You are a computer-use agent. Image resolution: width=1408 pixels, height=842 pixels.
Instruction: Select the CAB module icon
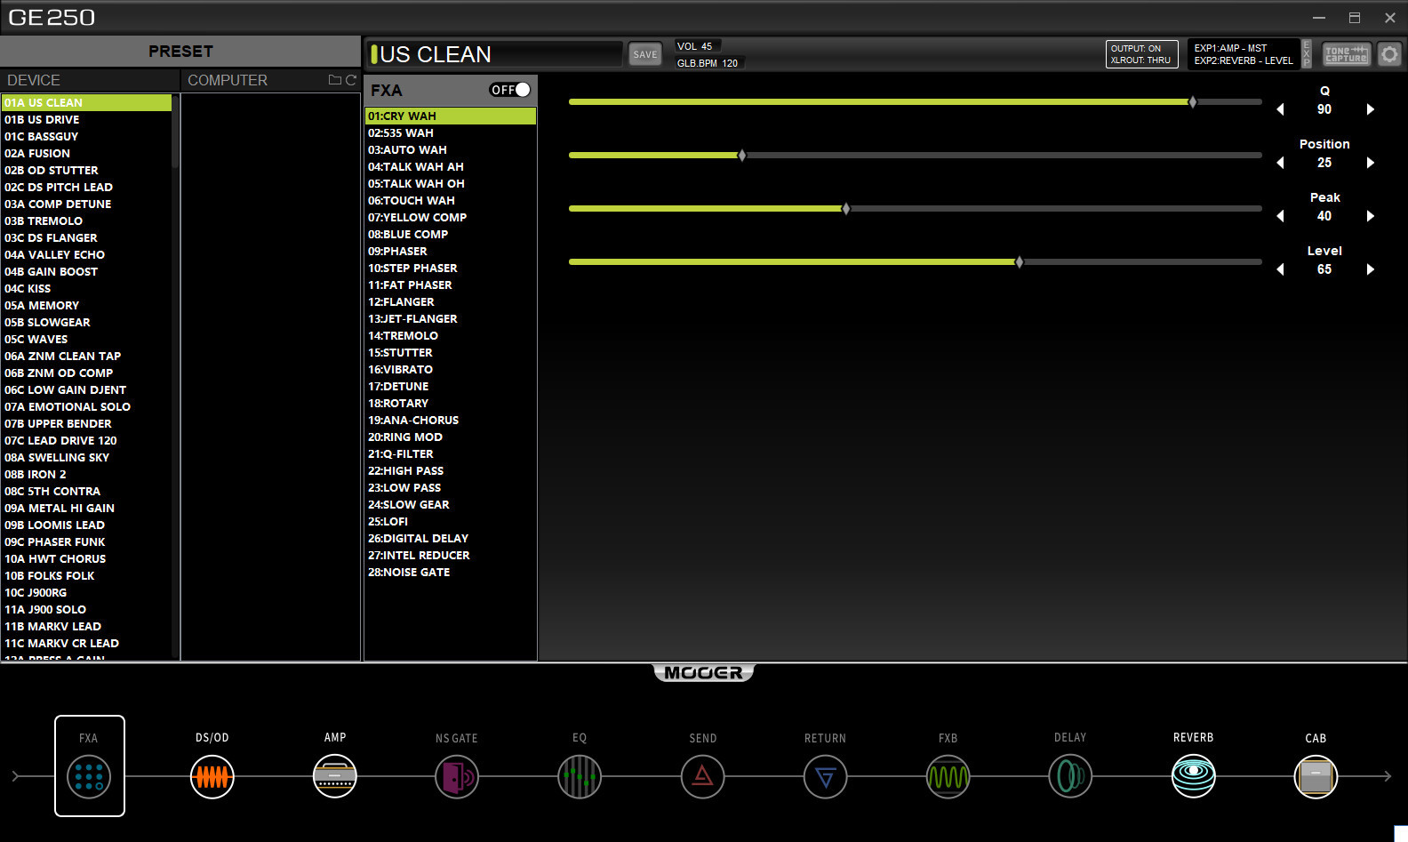tap(1316, 776)
